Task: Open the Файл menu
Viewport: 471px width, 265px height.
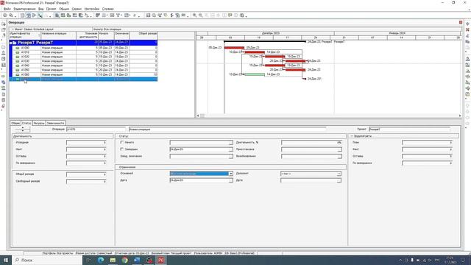Action: [7, 9]
